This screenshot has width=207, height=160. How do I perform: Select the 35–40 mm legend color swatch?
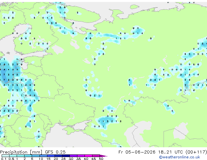pyautogui.click(x=81, y=156)
